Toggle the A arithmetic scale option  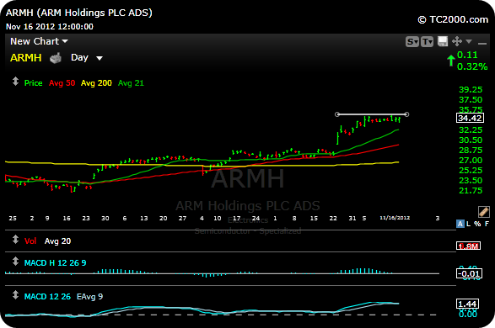point(460,224)
